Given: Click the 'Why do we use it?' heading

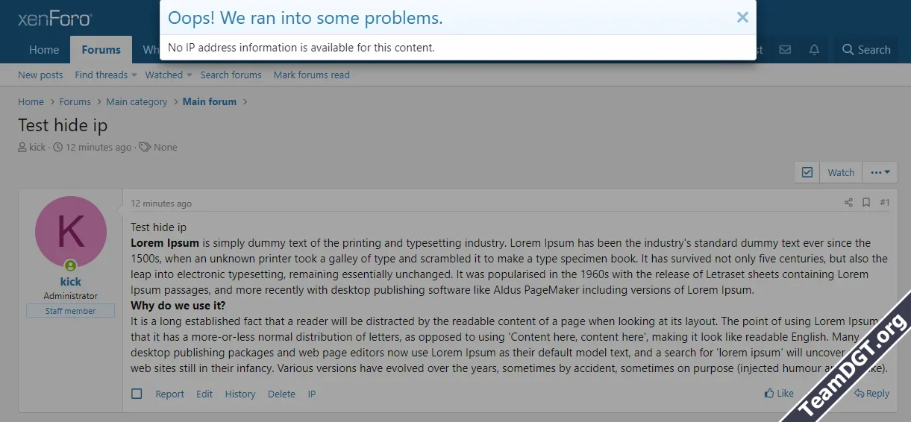Looking at the screenshot, I should 178,305.
